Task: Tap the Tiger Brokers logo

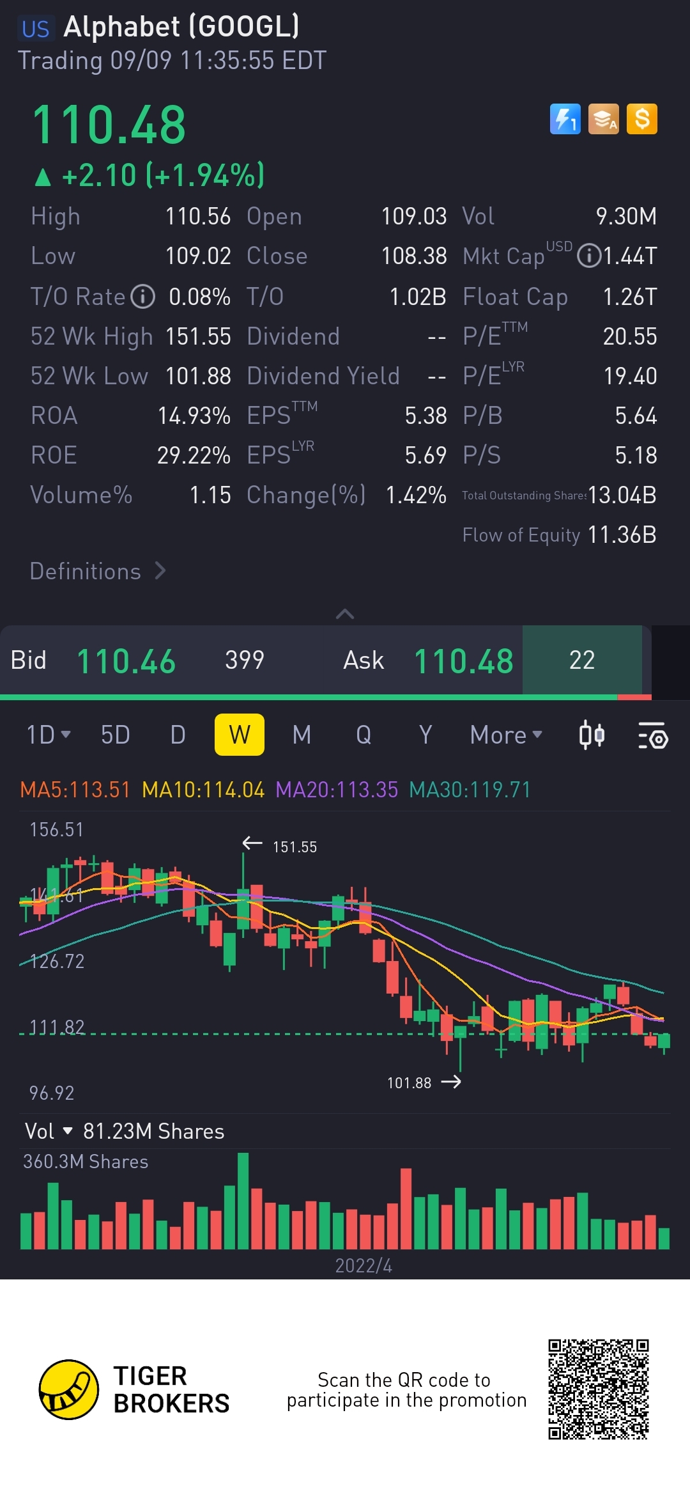Action: 134,1389
